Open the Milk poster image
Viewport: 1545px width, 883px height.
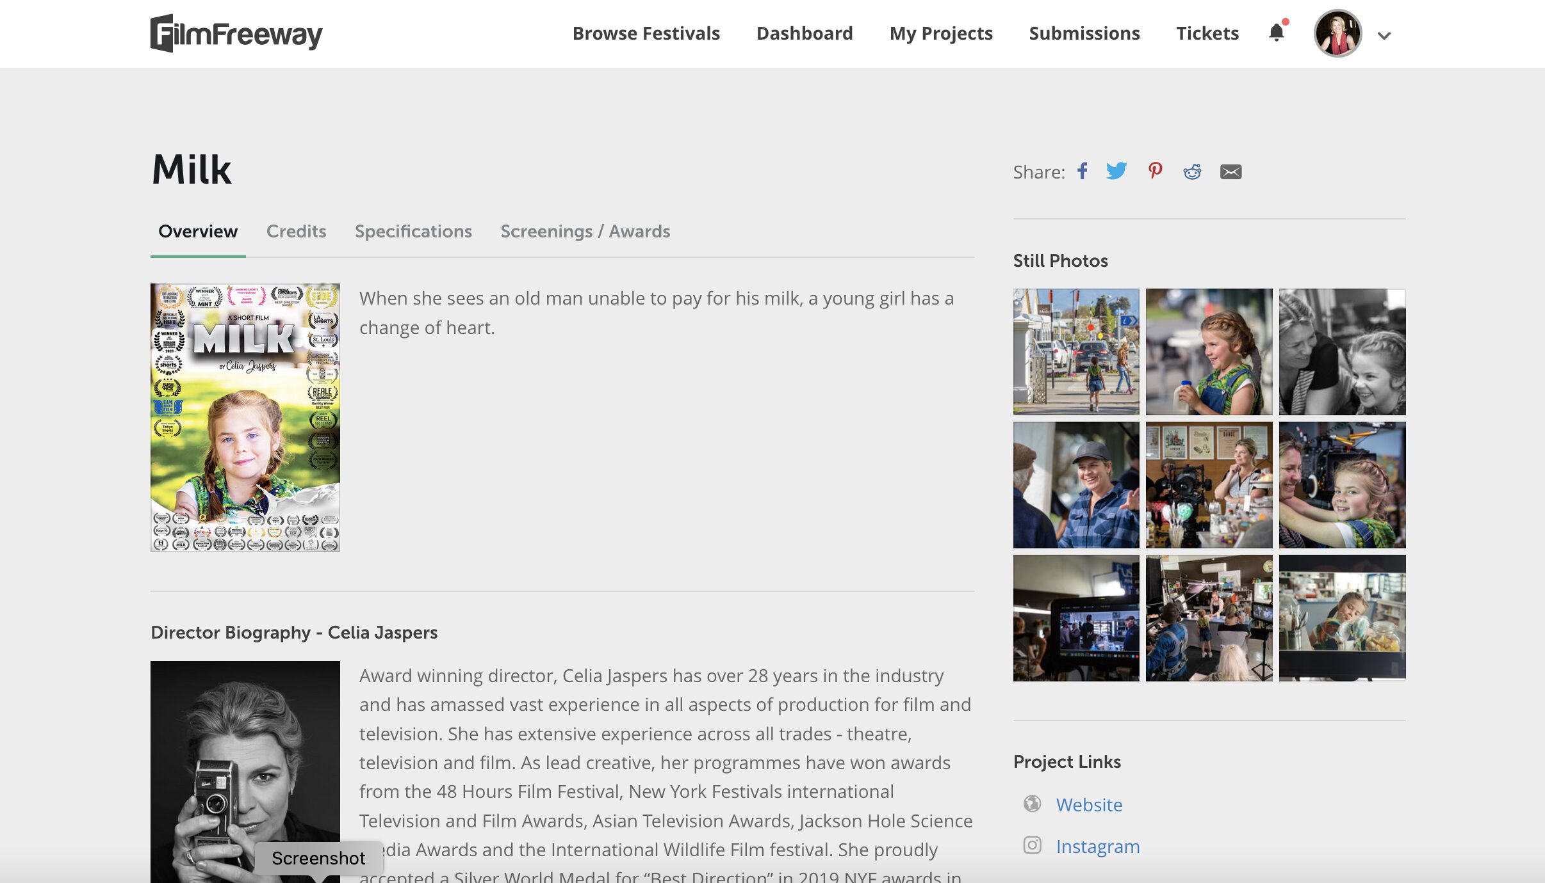(245, 417)
